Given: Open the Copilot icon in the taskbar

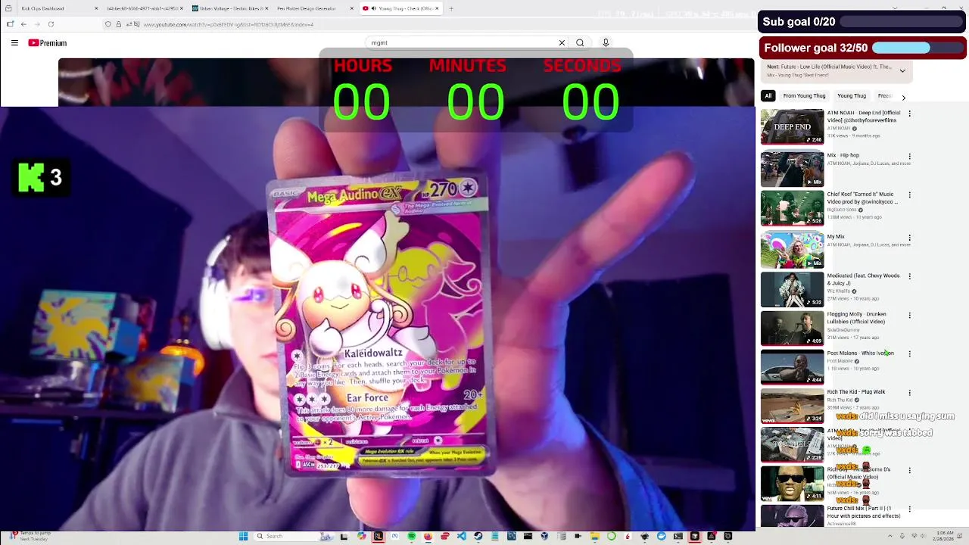Looking at the screenshot, I should pos(362,536).
